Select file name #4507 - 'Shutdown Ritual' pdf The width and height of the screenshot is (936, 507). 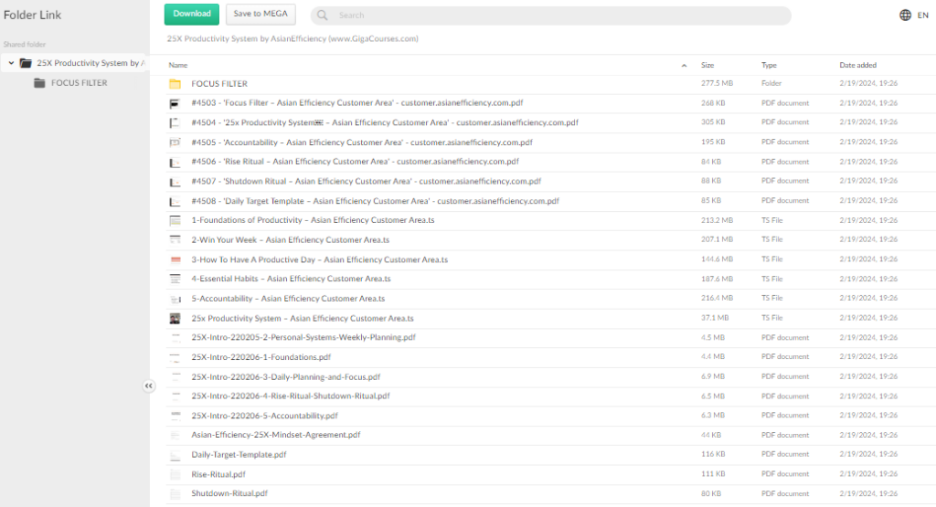(366, 181)
